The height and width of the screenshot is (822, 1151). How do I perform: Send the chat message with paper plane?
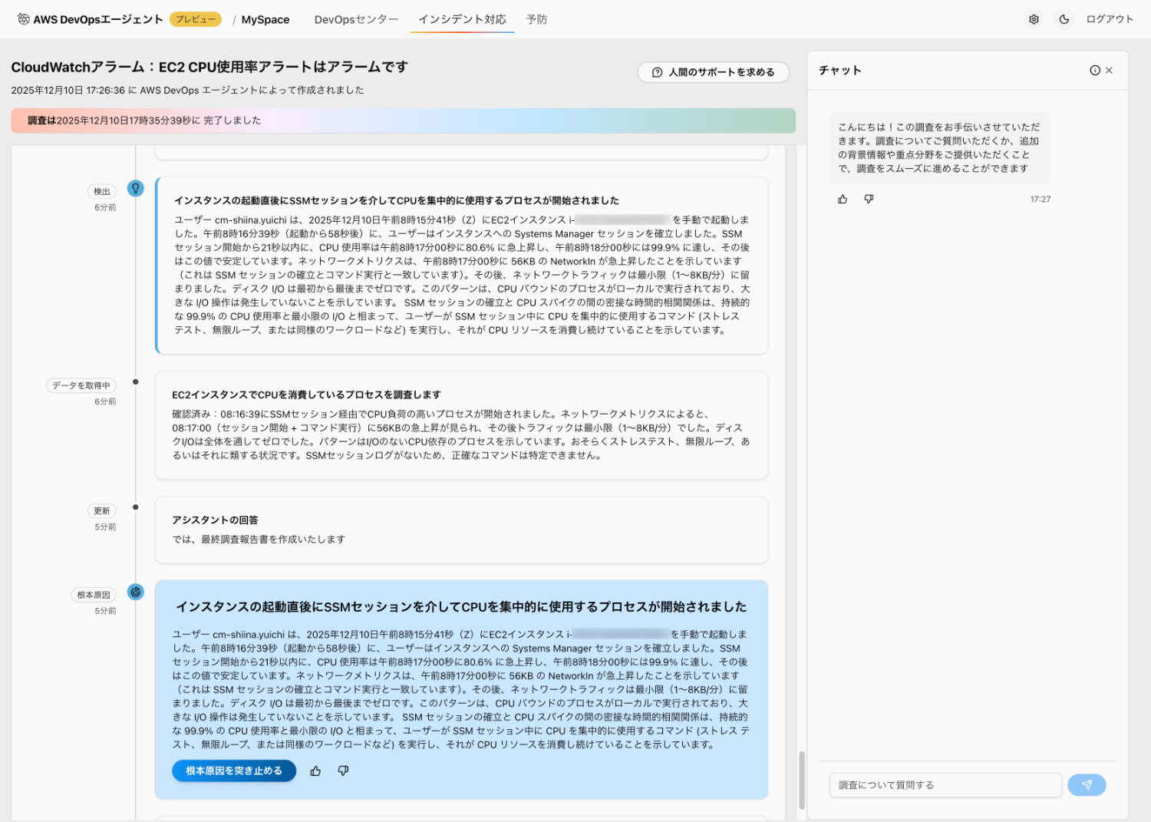point(1087,785)
